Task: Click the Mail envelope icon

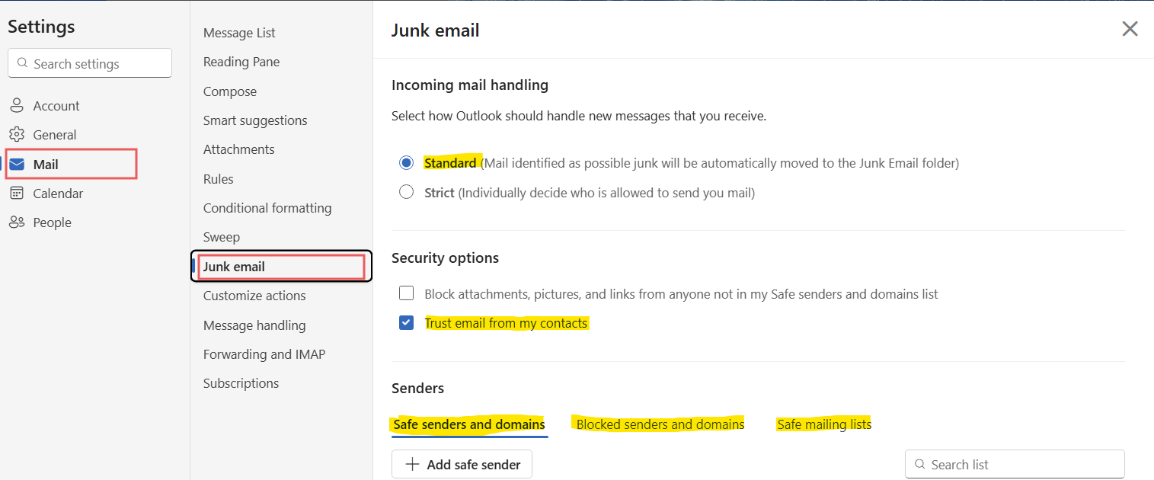Action: pos(17,164)
